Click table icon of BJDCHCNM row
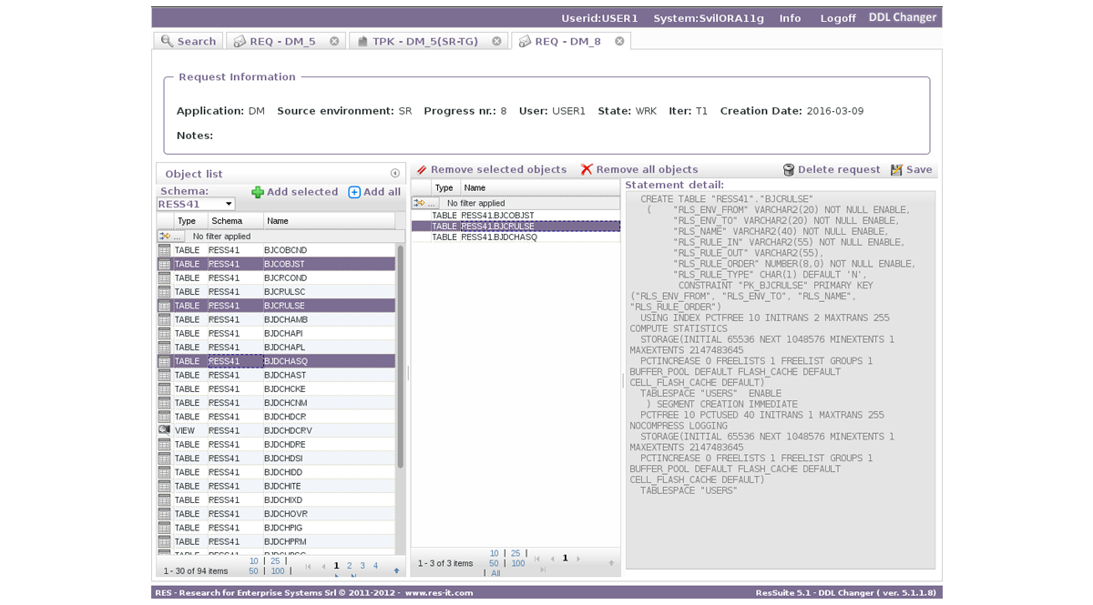The height and width of the screenshot is (605, 1093). [x=164, y=403]
